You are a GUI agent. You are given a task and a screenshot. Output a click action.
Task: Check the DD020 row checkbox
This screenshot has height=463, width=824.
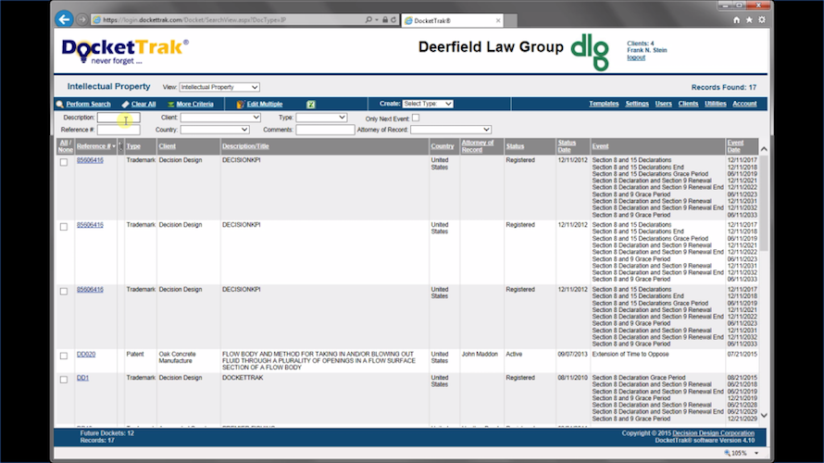click(64, 356)
